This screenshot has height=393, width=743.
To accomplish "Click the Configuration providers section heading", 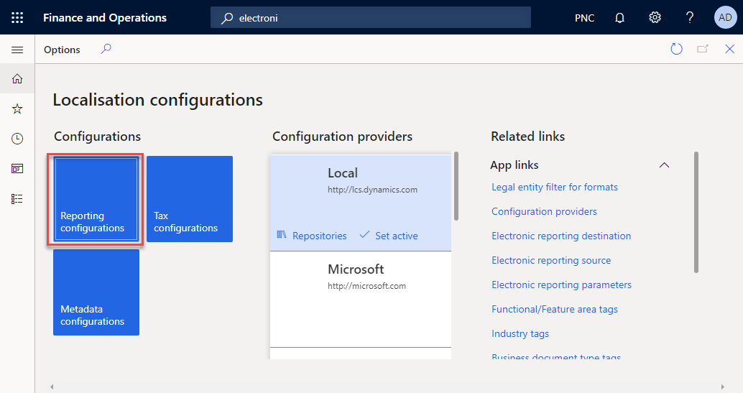I will 342,136.
